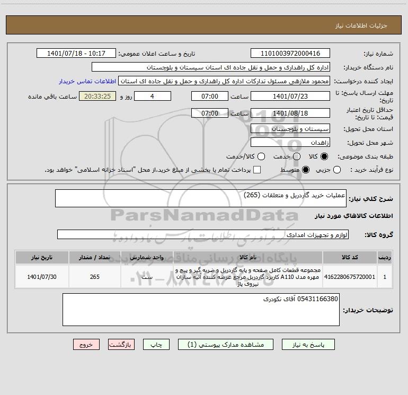Click the پاسخ به نیاز button

click(x=308, y=345)
